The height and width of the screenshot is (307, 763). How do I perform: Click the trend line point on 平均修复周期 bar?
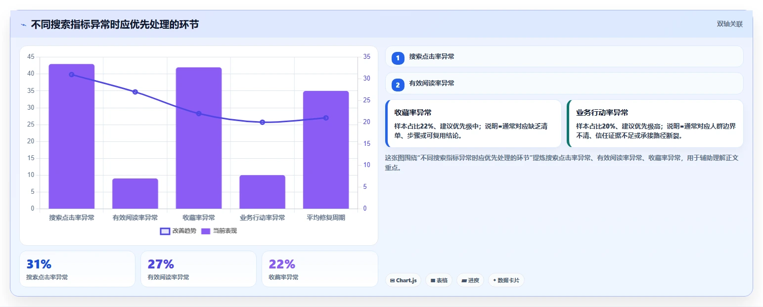point(326,118)
